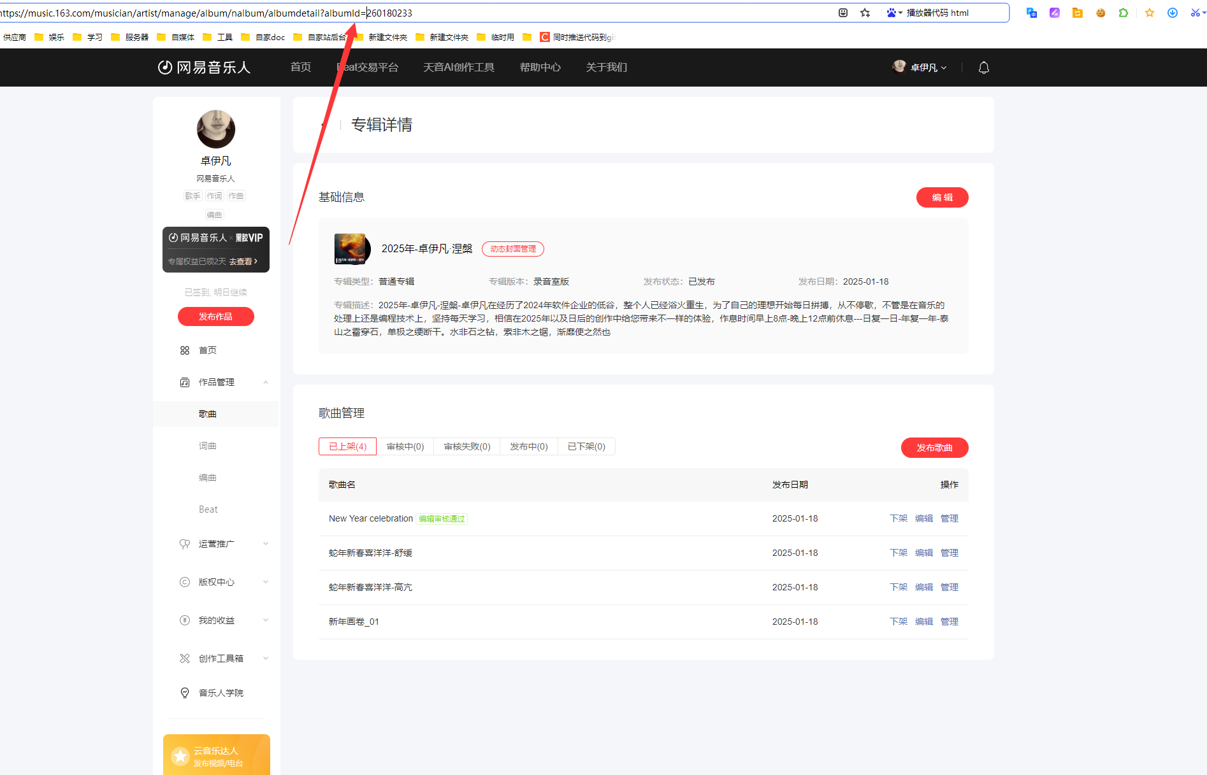Switch to the 发布中(0) tab
The image size is (1207, 775).
click(x=529, y=446)
